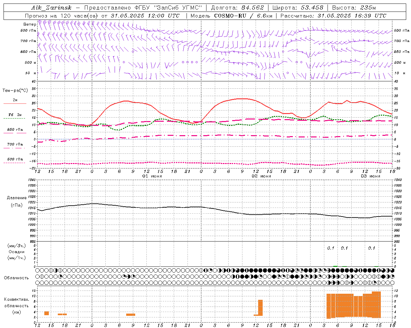Click the (мм/1ч.) precipitation unit label
This screenshot has height=328, width=411.
(17, 258)
